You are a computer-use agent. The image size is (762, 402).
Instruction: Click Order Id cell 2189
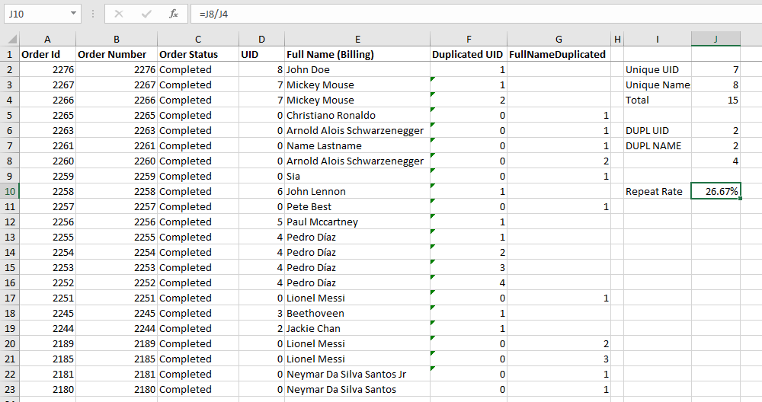[47, 343]
